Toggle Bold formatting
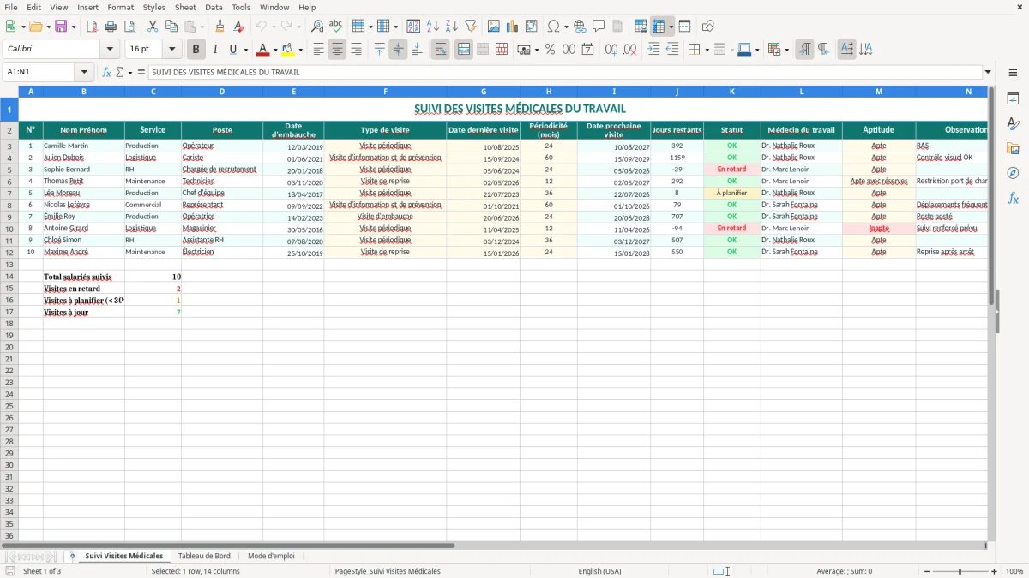 point(196,50)
